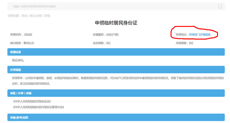Select the 办事指南 section header
The image size is (230, 123).
coord(116,70)
